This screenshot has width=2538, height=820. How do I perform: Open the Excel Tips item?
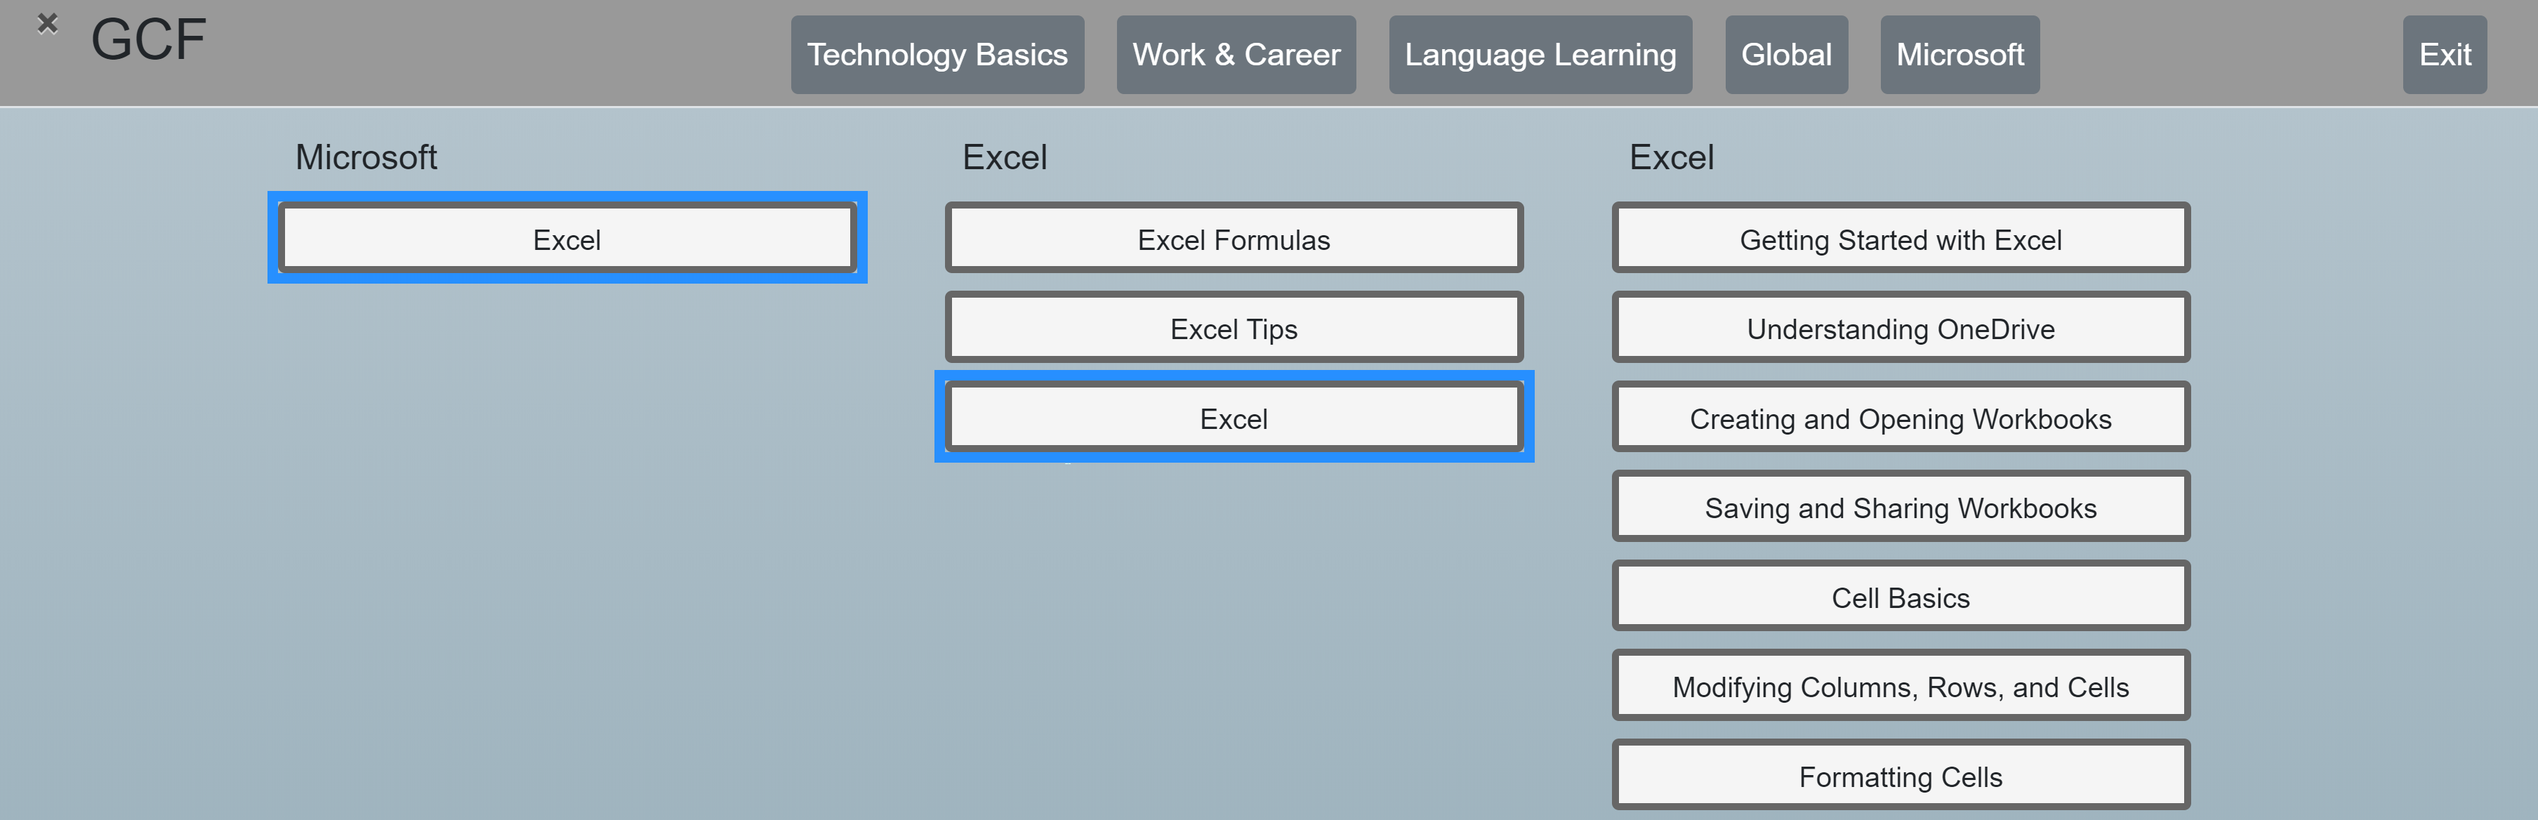1234,328
